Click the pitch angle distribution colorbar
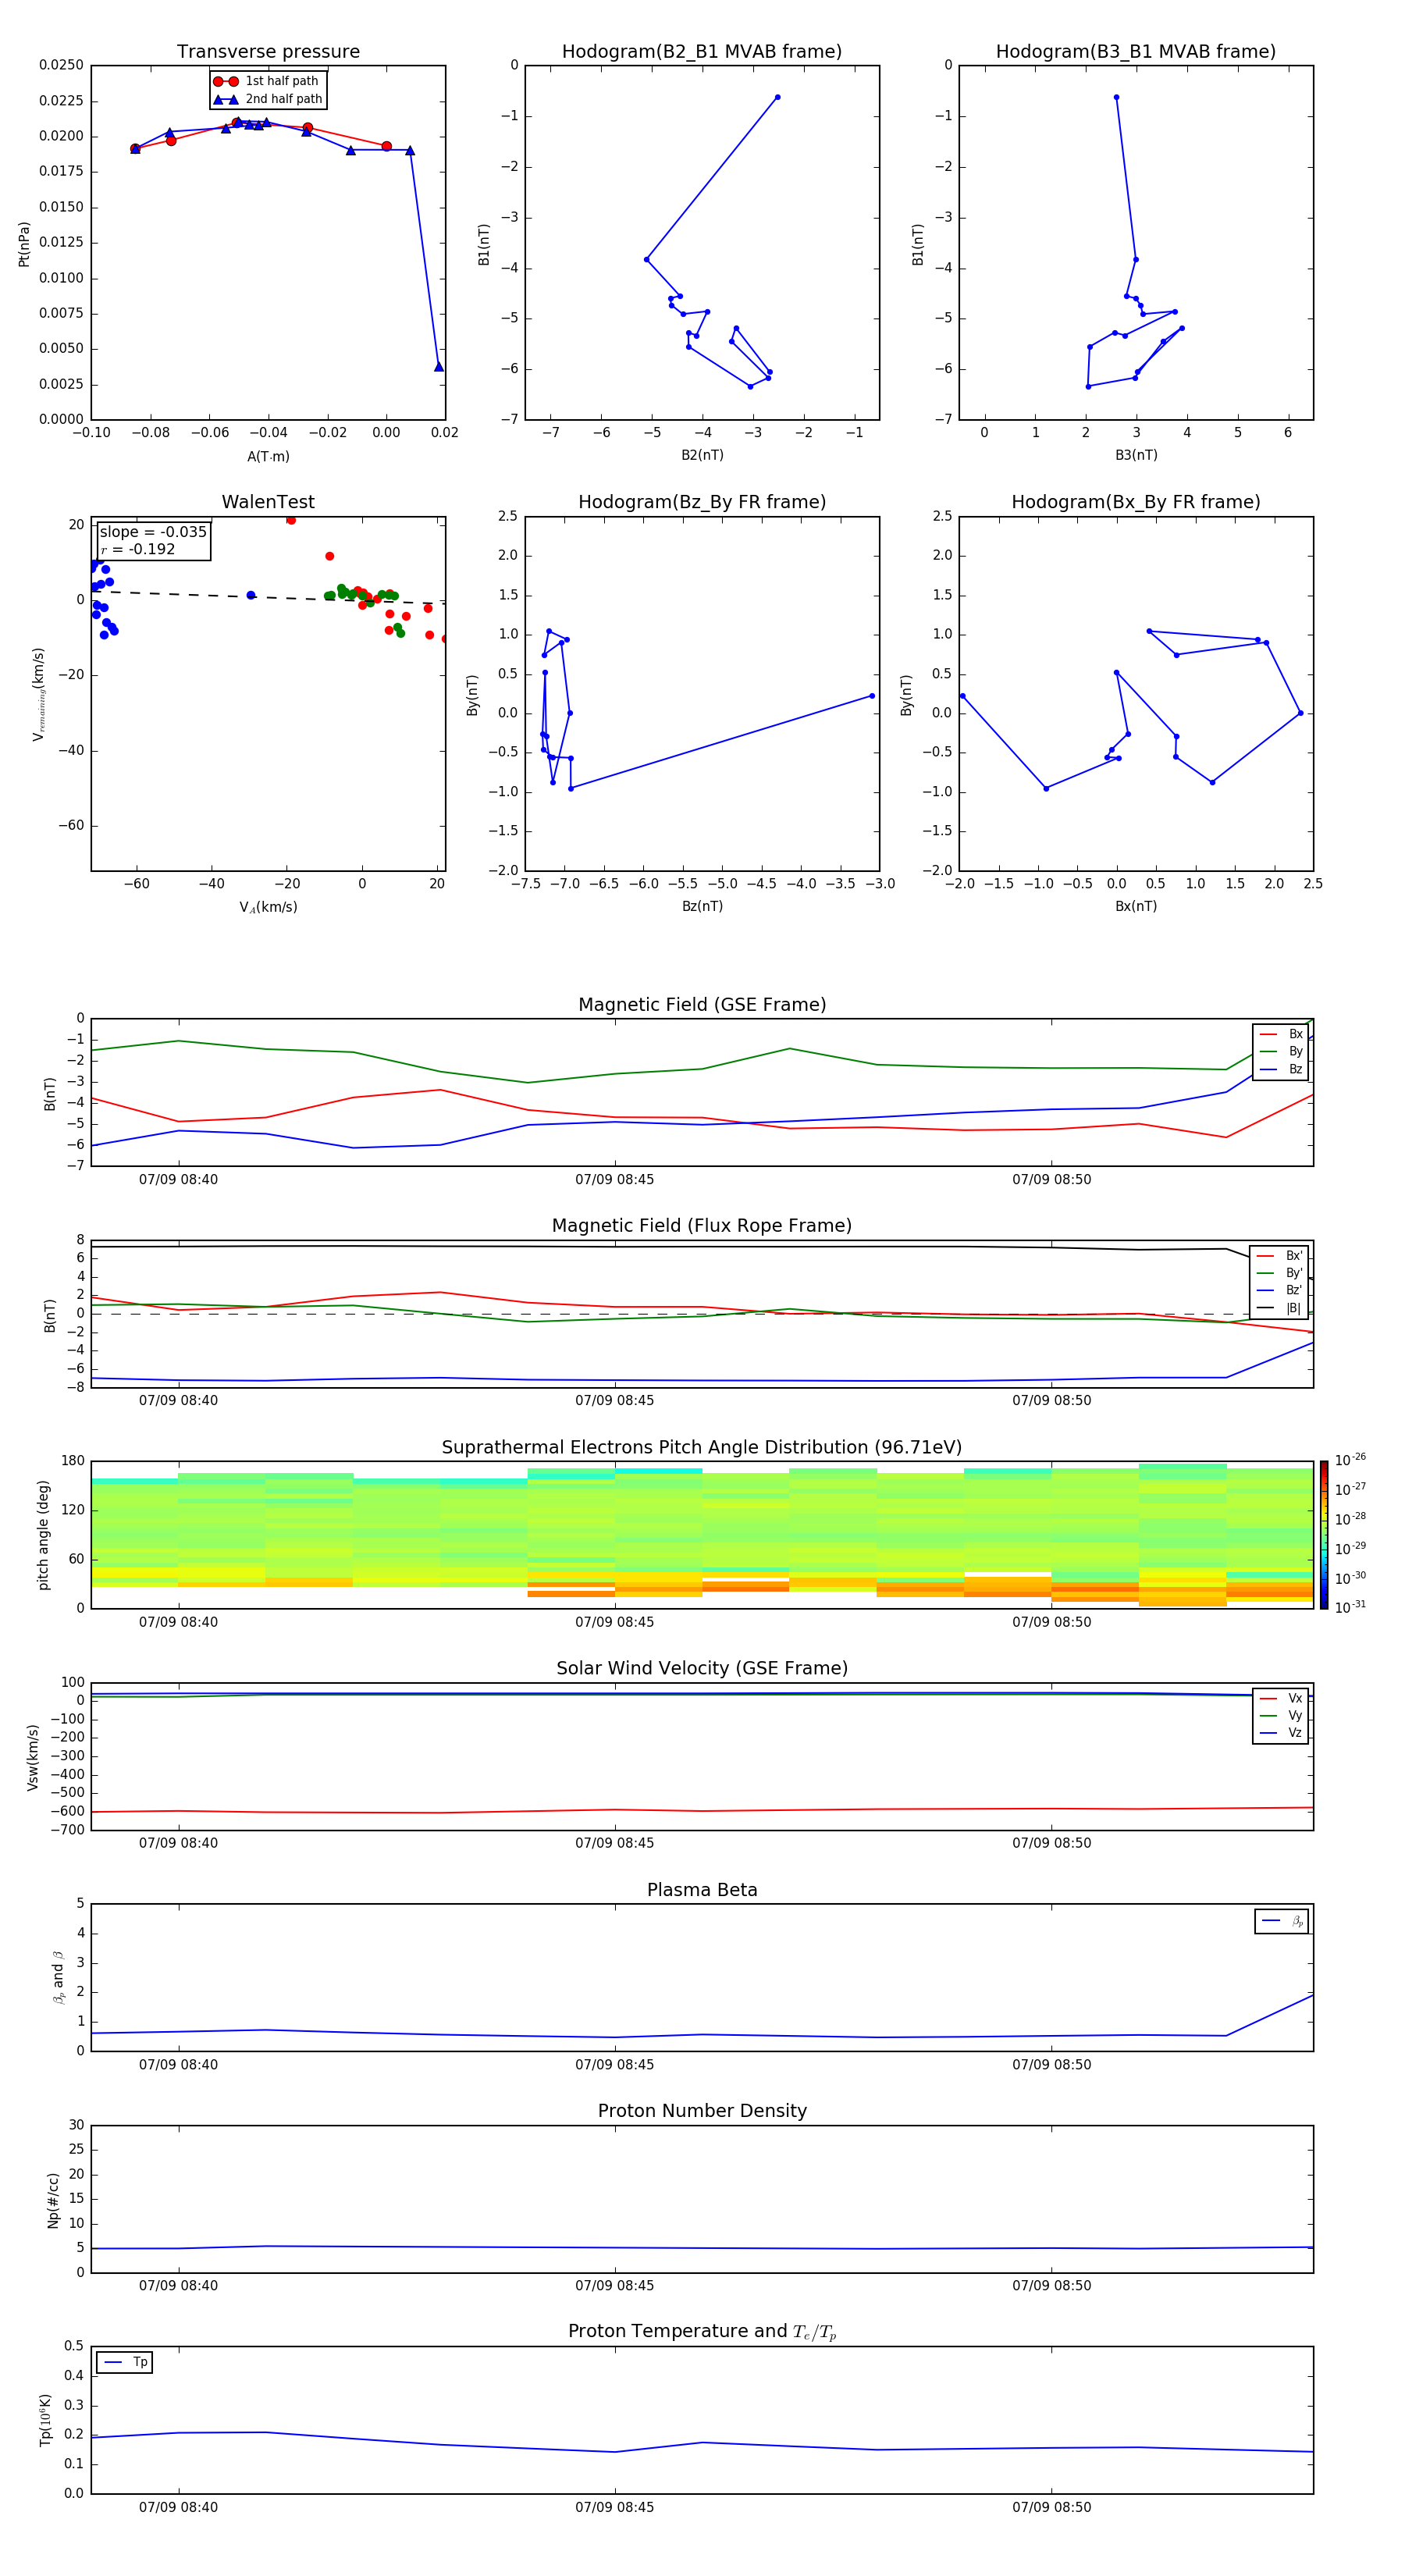Screen dimensions: 1405x2576 (x=1324, y=1535)
